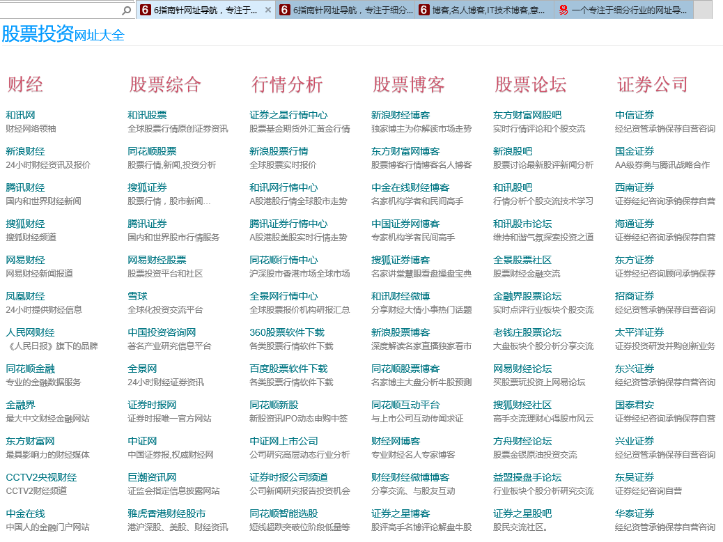Visit 同花顺互动平台 link
This screenshot has width=723, height=542.
pos(406,405)
